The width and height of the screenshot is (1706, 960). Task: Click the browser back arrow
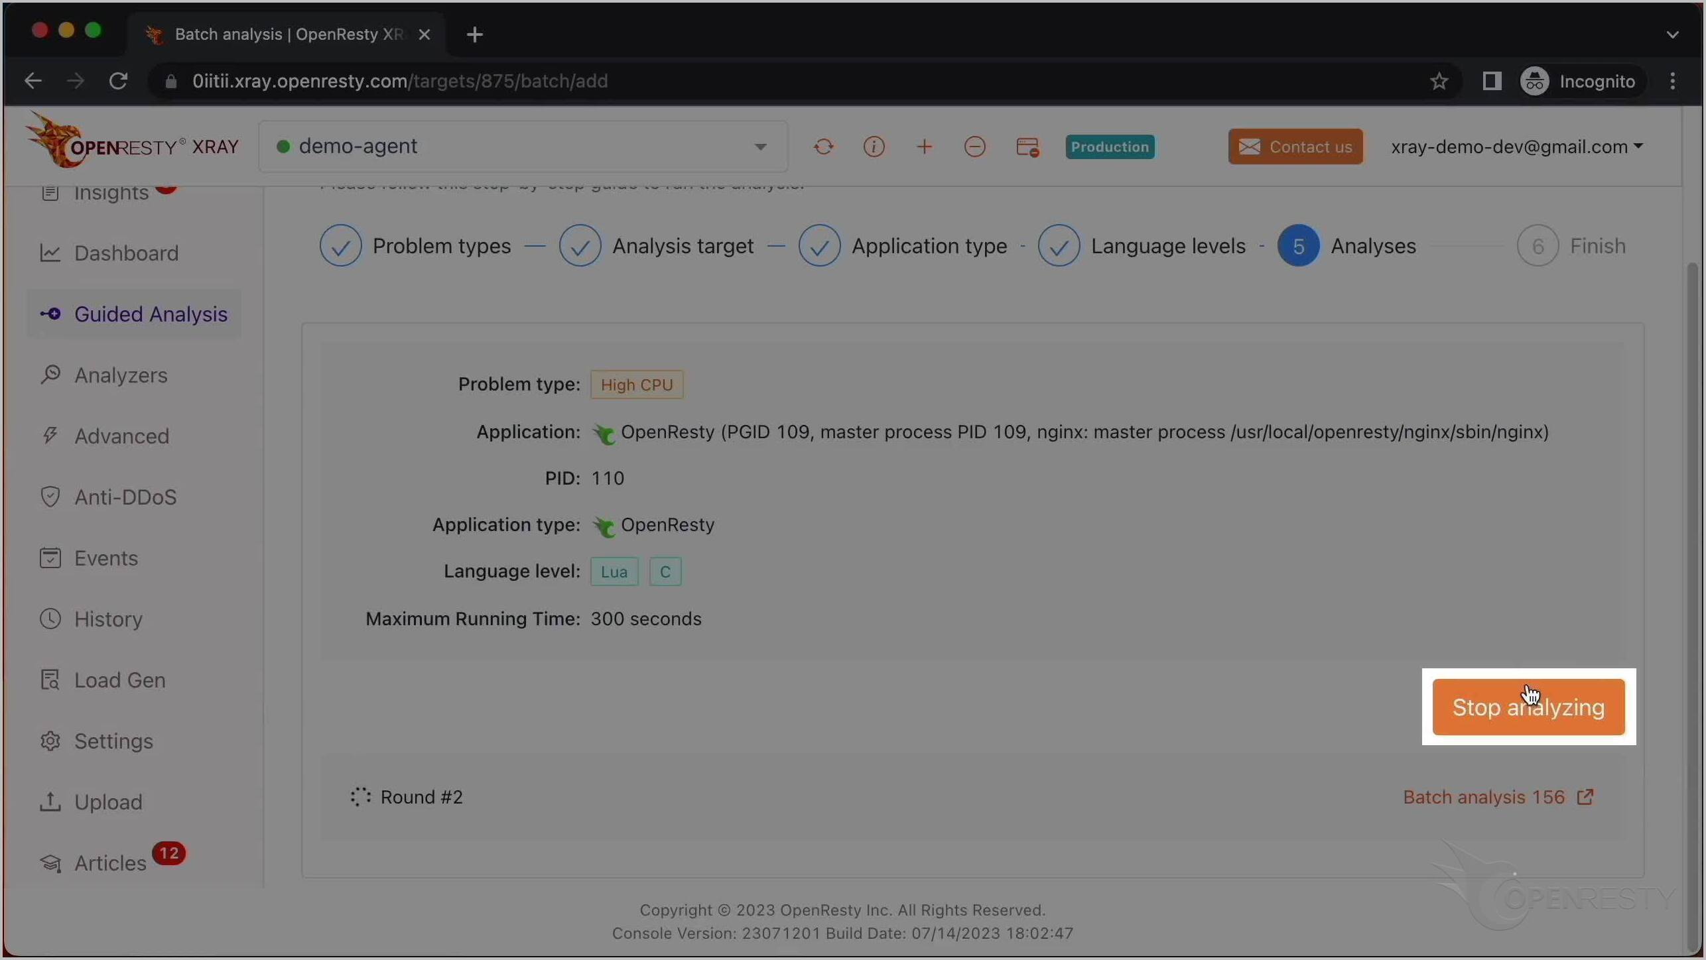coord(33,81)
